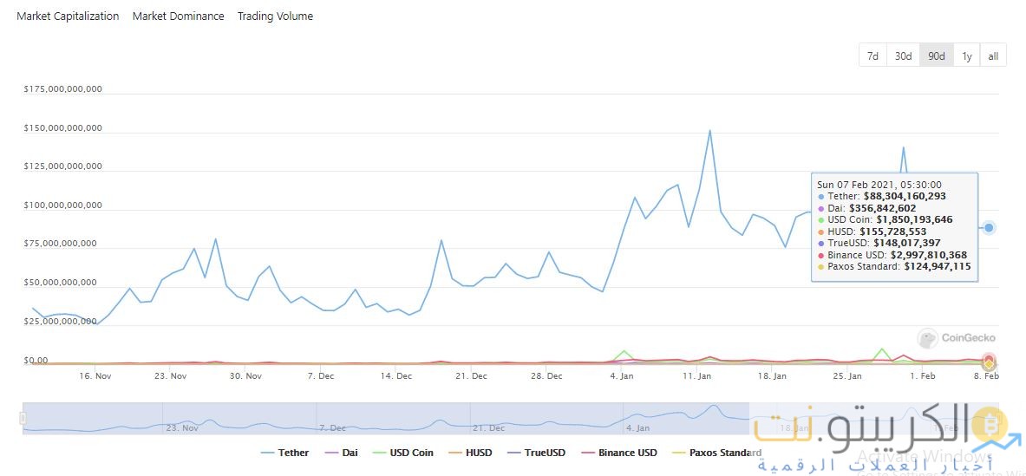Screen dimensions: 1026x476
Task: Select the 1y time range
Action: (x=966, y=55)
